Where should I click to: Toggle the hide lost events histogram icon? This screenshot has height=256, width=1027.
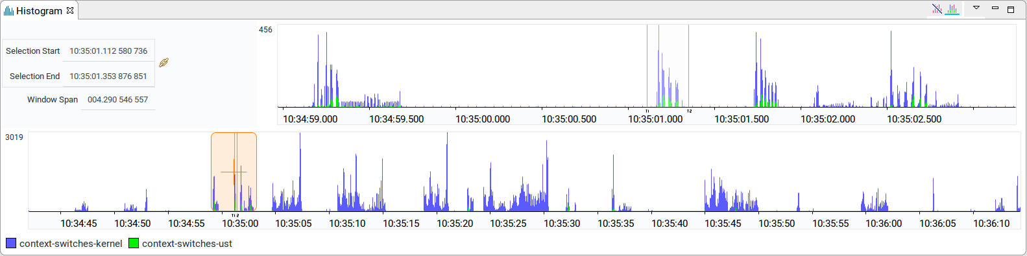tap(937, 9)
